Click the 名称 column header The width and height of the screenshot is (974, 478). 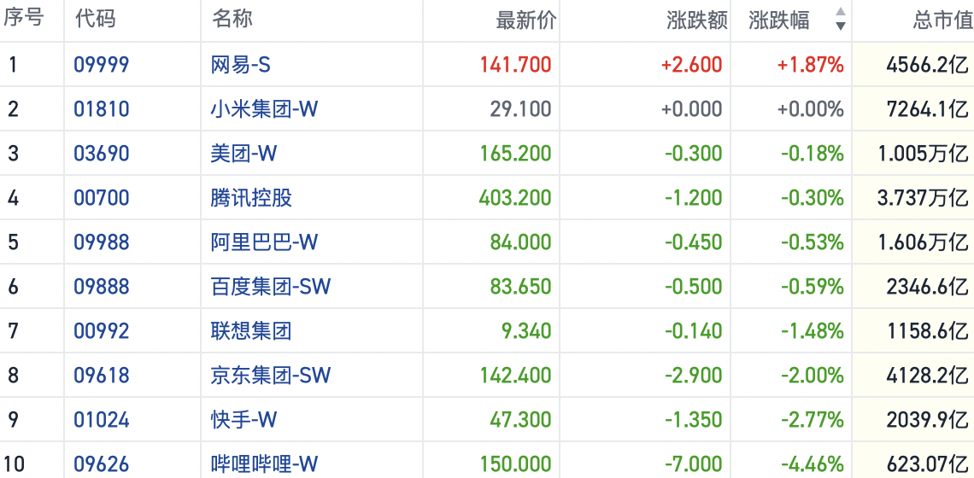tap(232, 19)
